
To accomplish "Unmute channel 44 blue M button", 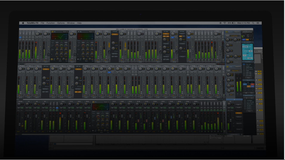I will pyautogui.click(x=189, y=37).
